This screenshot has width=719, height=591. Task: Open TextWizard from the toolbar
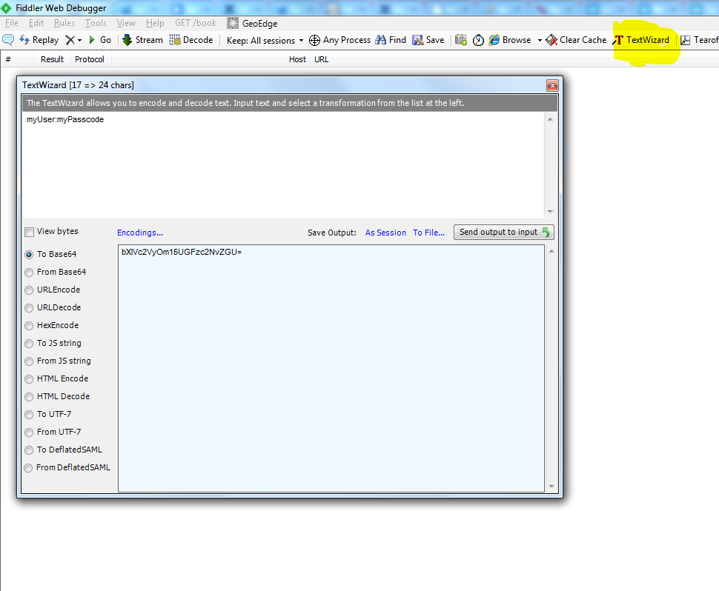641,40
